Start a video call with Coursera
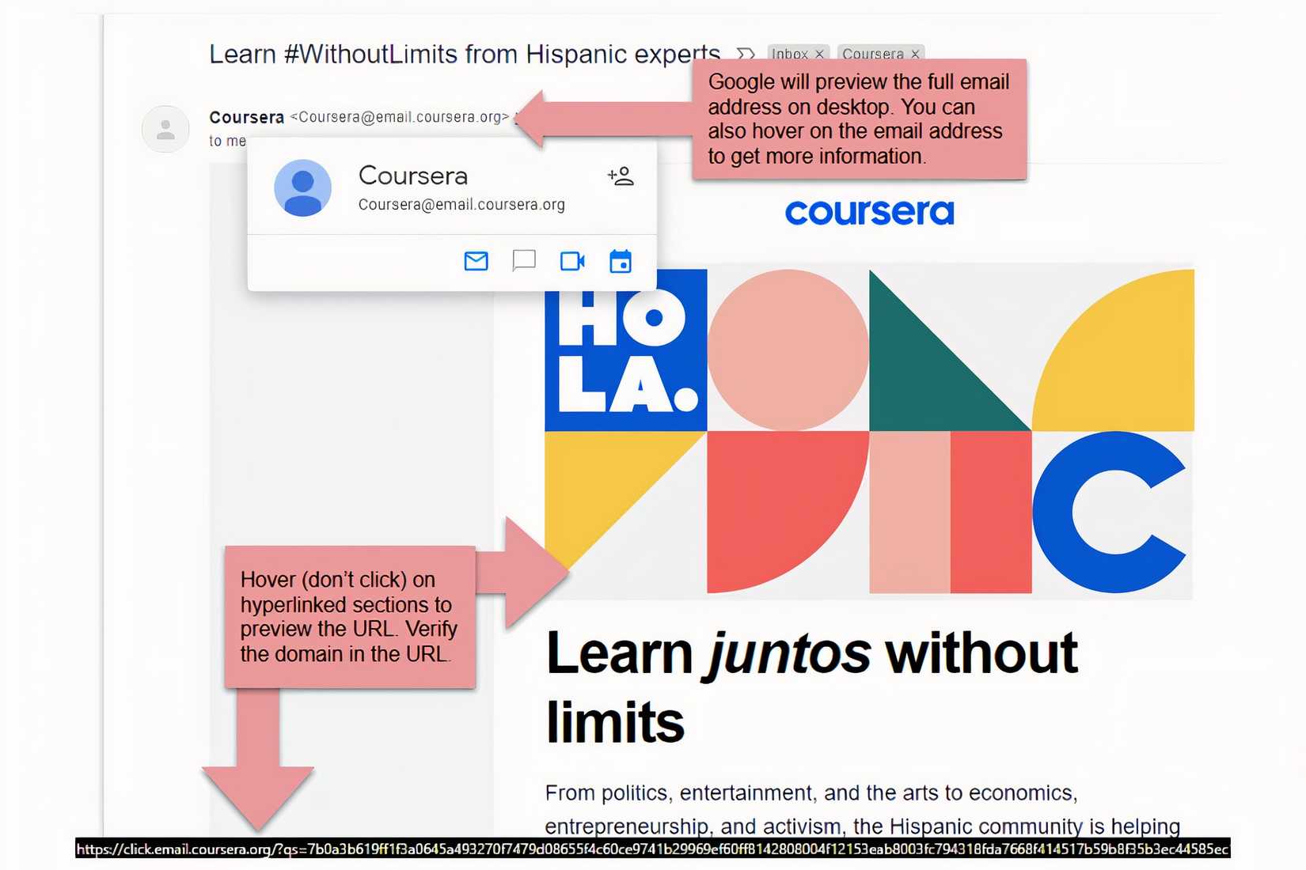Screen dimensions: 1306x870 [572, 260]
